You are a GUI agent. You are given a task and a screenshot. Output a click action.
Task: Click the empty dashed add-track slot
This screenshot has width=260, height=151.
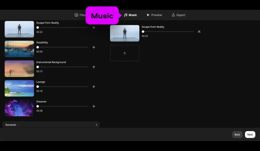[x=125, y=53]
